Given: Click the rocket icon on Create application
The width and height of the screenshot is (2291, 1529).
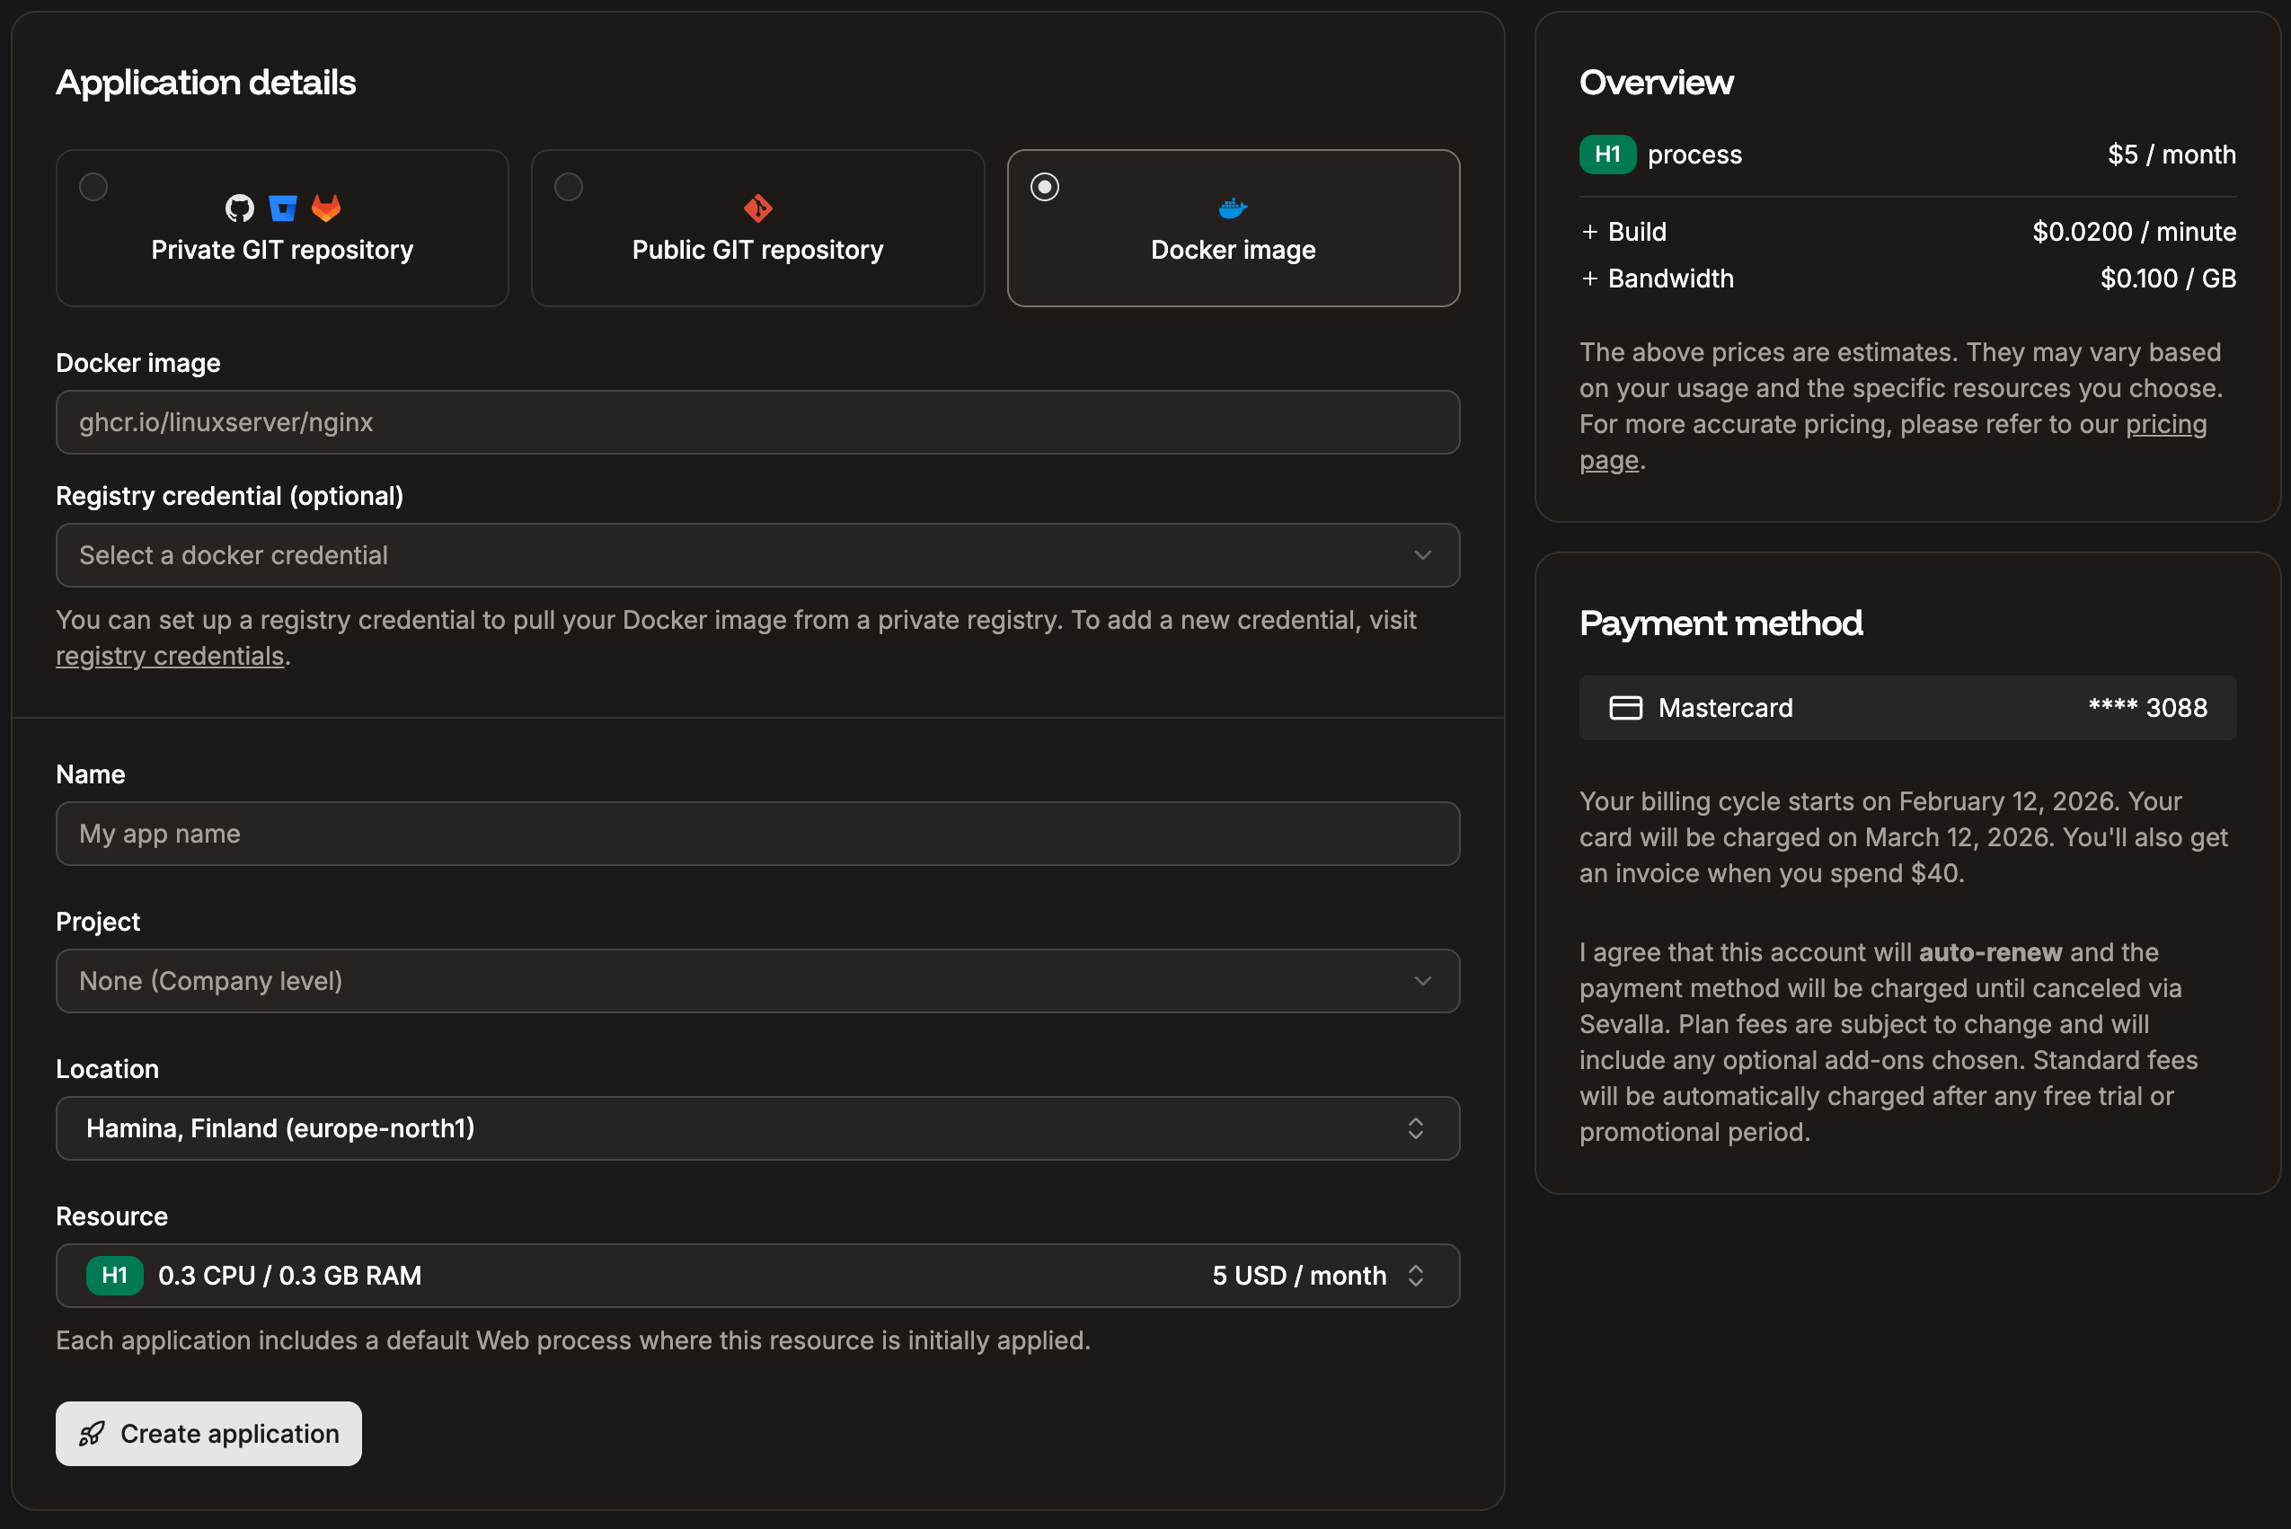Looking at the screenshot, I should [x=92, y=1434].
